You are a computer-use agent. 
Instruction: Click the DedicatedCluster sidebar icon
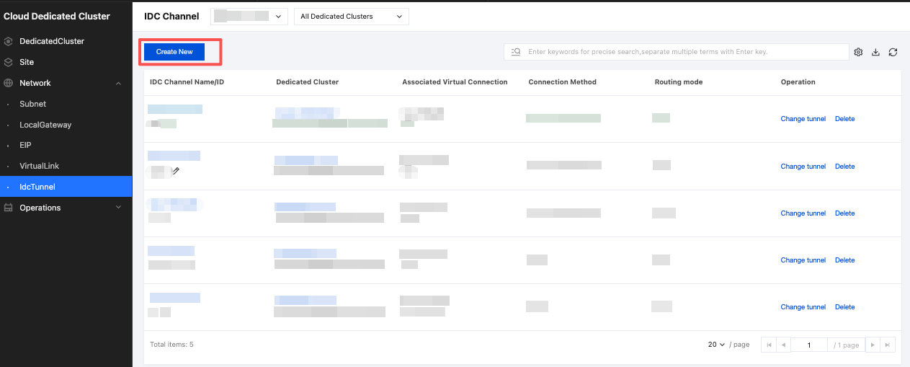tap(9, 41)
